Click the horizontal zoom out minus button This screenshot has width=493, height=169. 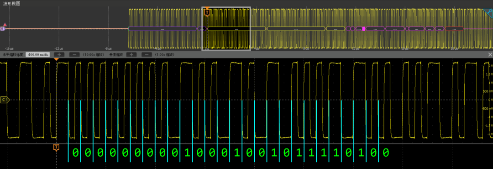pos(74,54)
